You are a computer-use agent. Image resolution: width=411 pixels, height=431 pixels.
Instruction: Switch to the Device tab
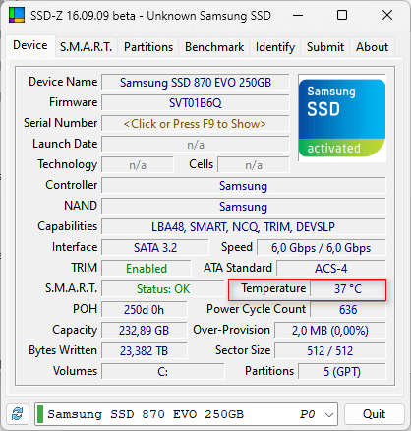point(30,45)
